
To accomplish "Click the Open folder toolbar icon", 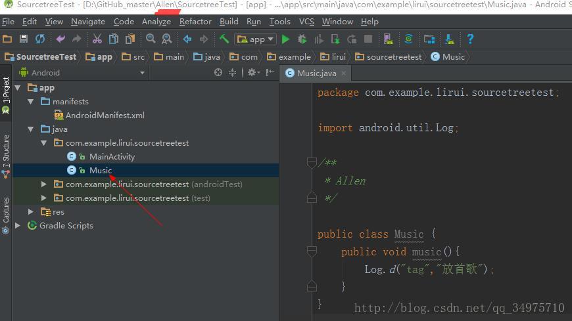I will 7,39.
